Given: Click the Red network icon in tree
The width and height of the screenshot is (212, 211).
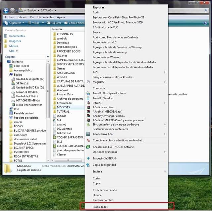Looking at the screenshot, I should point(11,109).
